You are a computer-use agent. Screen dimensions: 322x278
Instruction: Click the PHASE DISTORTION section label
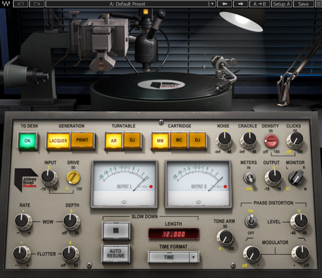click(273, 203)
